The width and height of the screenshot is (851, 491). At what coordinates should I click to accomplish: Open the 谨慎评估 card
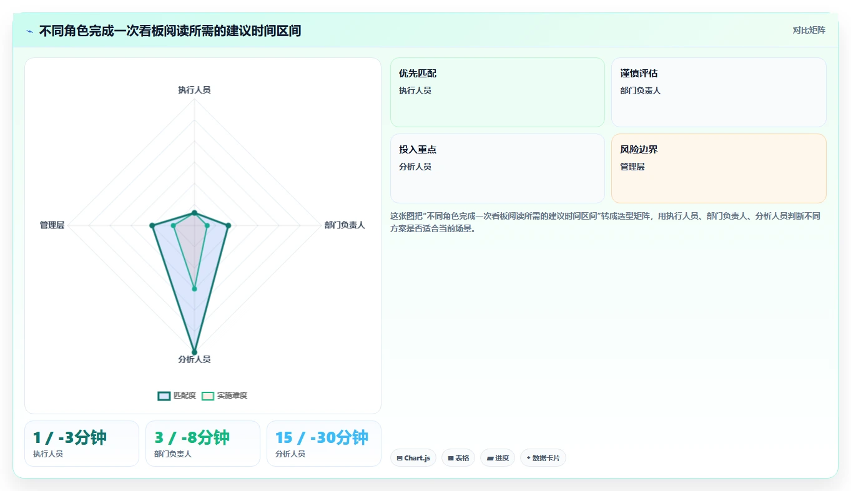click(x=719, y=92)
